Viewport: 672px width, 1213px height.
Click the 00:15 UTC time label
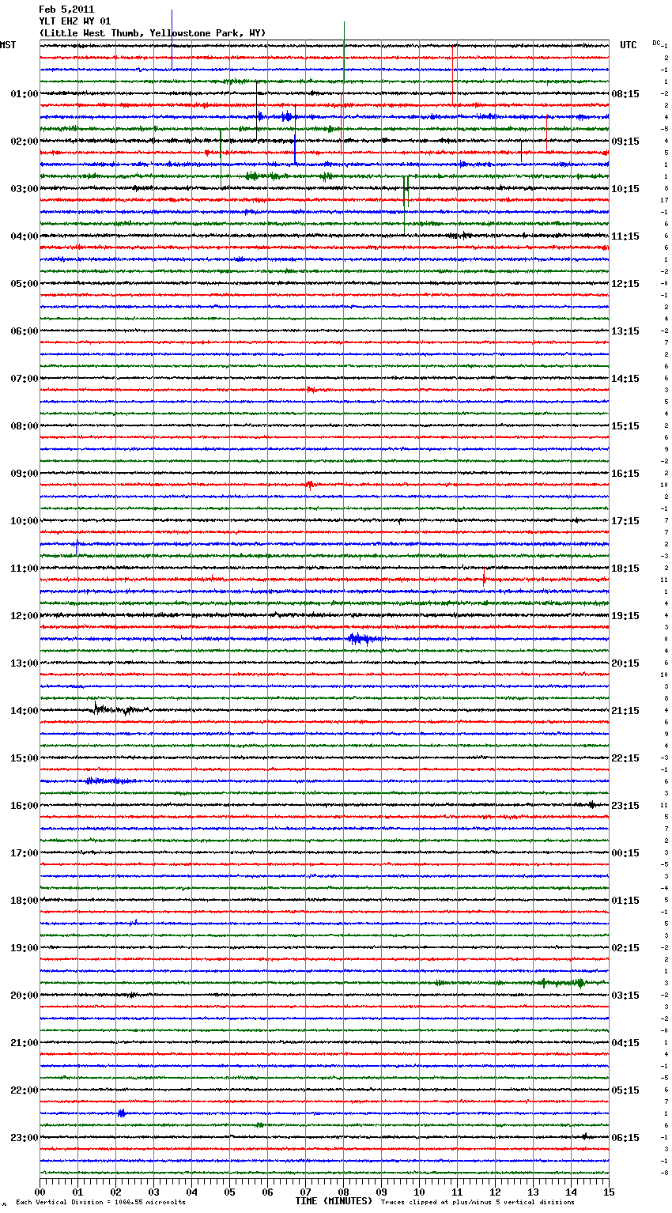(625, 853)
